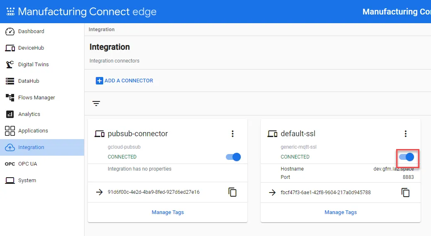The image size is (431, 236).
Task: Click the ID fbcf47f3-6ae1-42f8-9604-217a0d945788
Action: pos(326,192)
